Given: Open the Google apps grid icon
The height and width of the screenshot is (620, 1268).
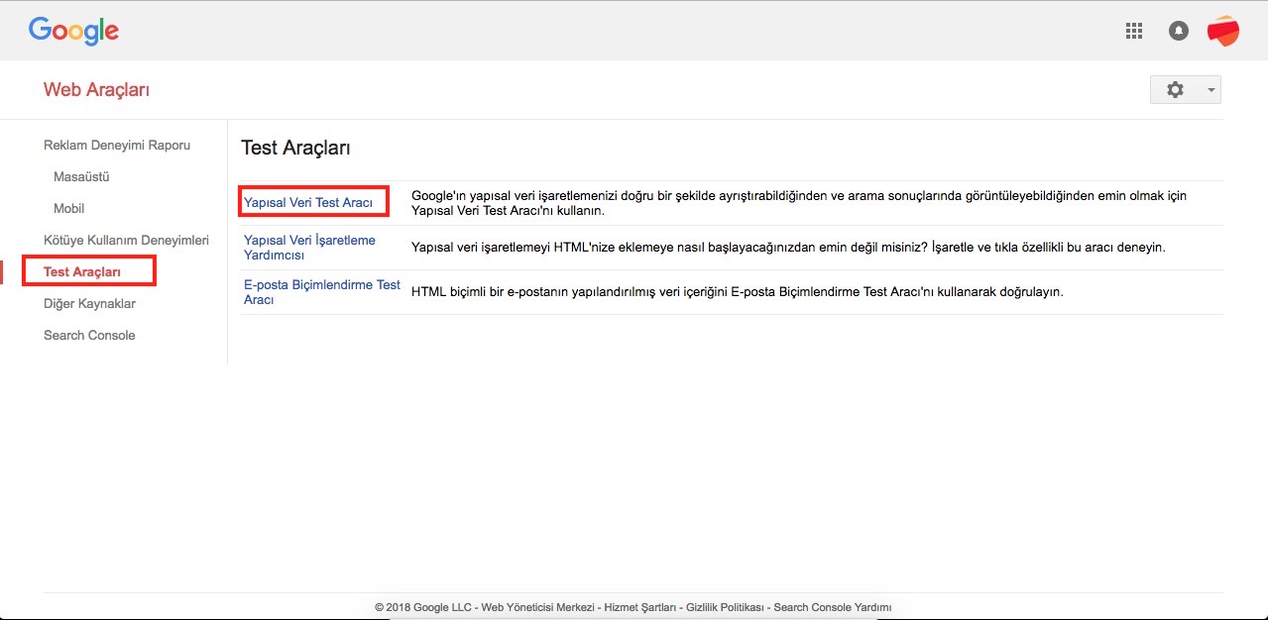Looking at the screenshot, I should coord(1134,31).
